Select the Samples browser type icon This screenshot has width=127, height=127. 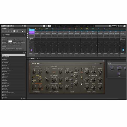pos(17,31)
